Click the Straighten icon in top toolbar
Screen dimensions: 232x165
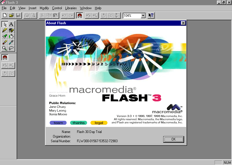pyautogui.click(x=95, y=16)
